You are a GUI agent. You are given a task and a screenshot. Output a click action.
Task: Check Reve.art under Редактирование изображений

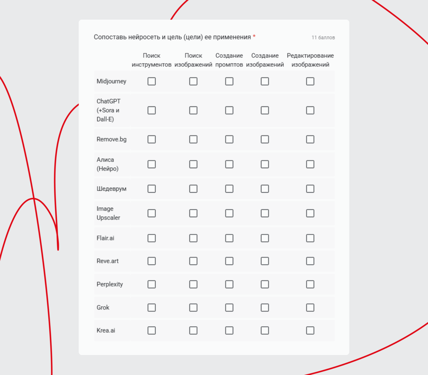click(310, 261)
